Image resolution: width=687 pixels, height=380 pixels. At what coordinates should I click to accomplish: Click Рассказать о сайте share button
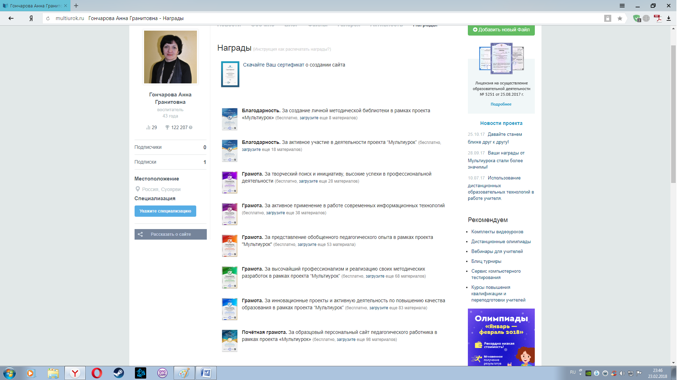click(171, 234)
